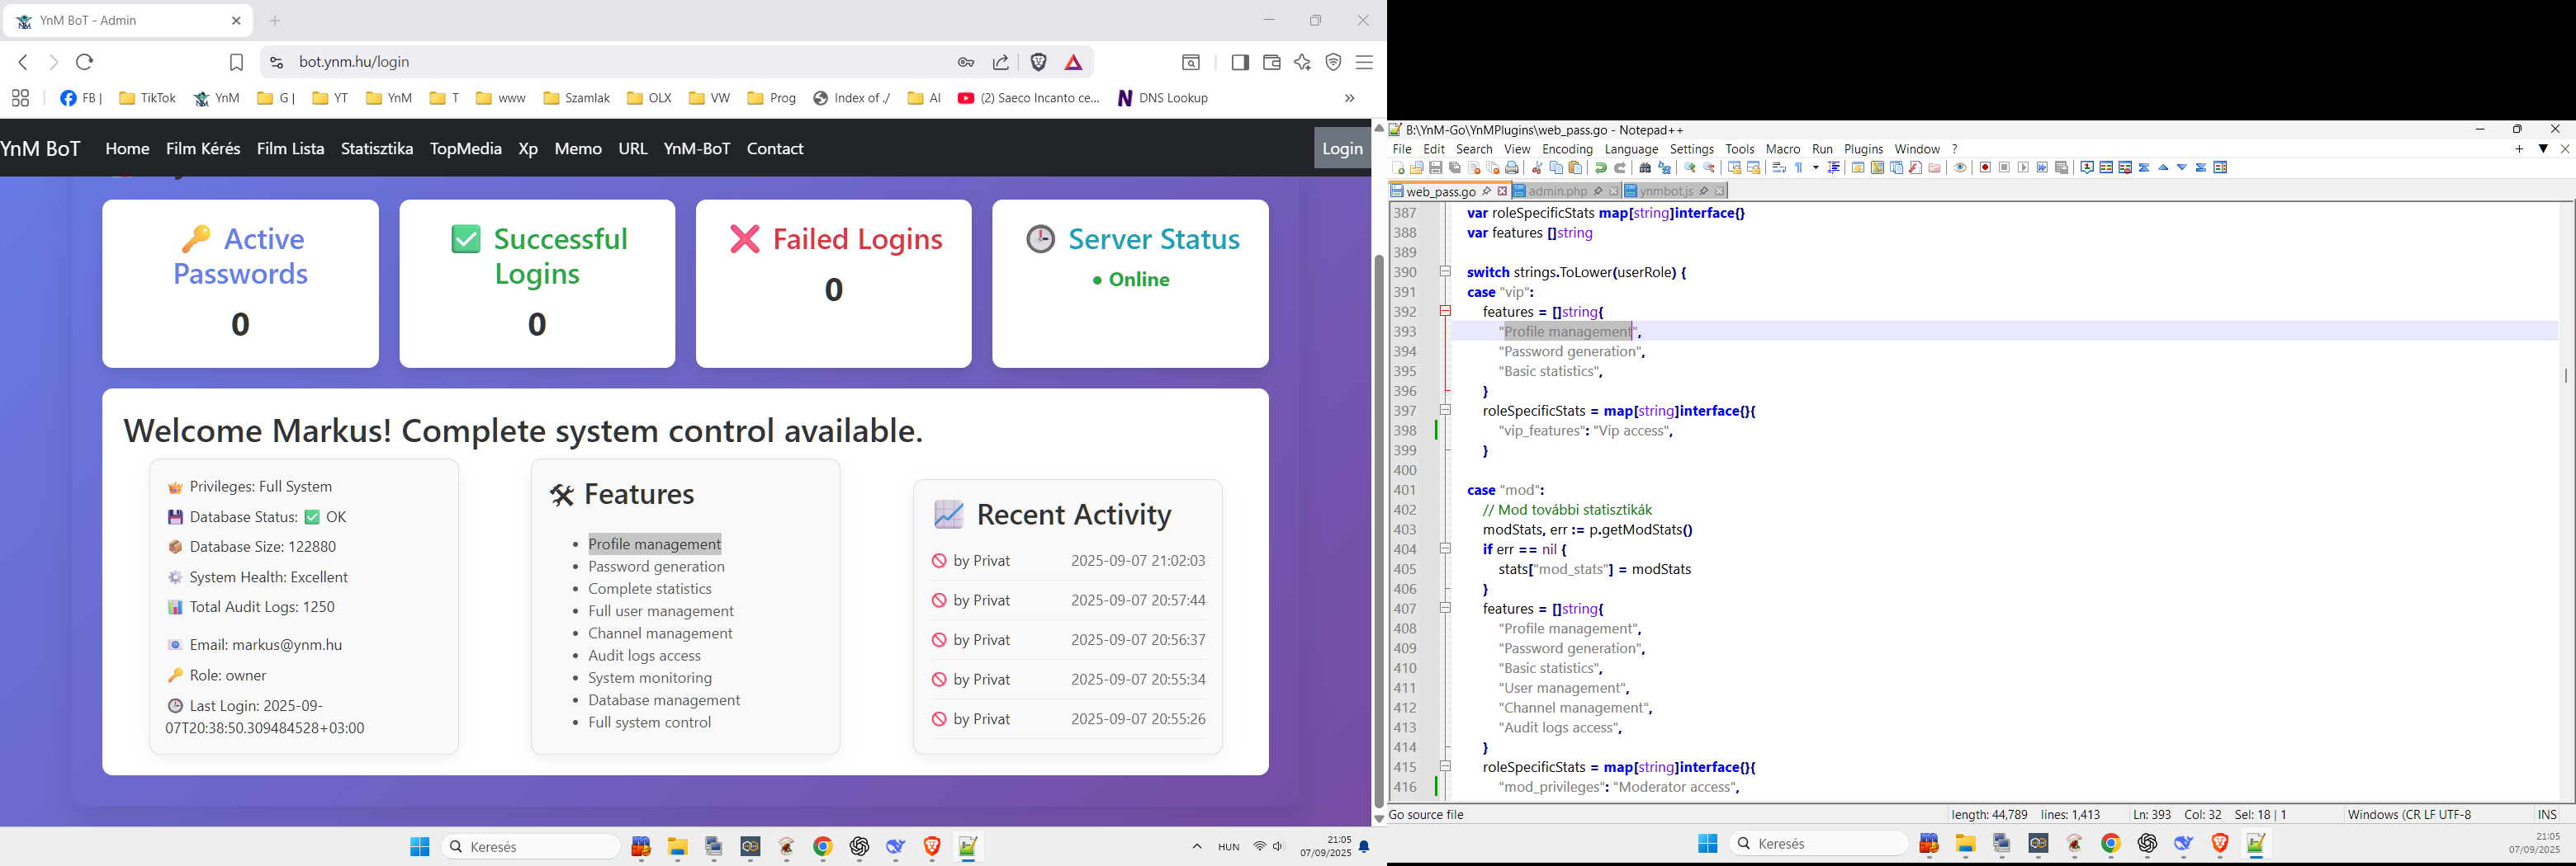Click the Find binoculars icon in Notepad++

(x=1645, y=169)
